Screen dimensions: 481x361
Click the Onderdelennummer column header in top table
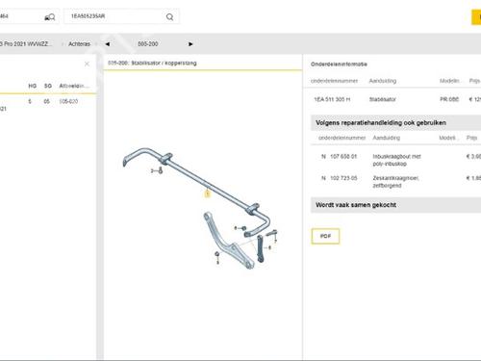click(x=334, y=81)
